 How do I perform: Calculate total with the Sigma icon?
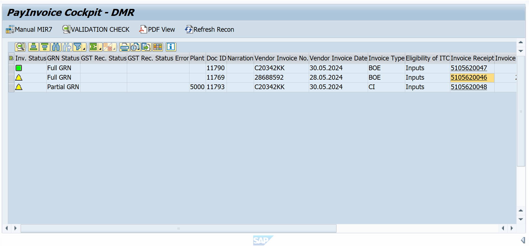point(93,47)
